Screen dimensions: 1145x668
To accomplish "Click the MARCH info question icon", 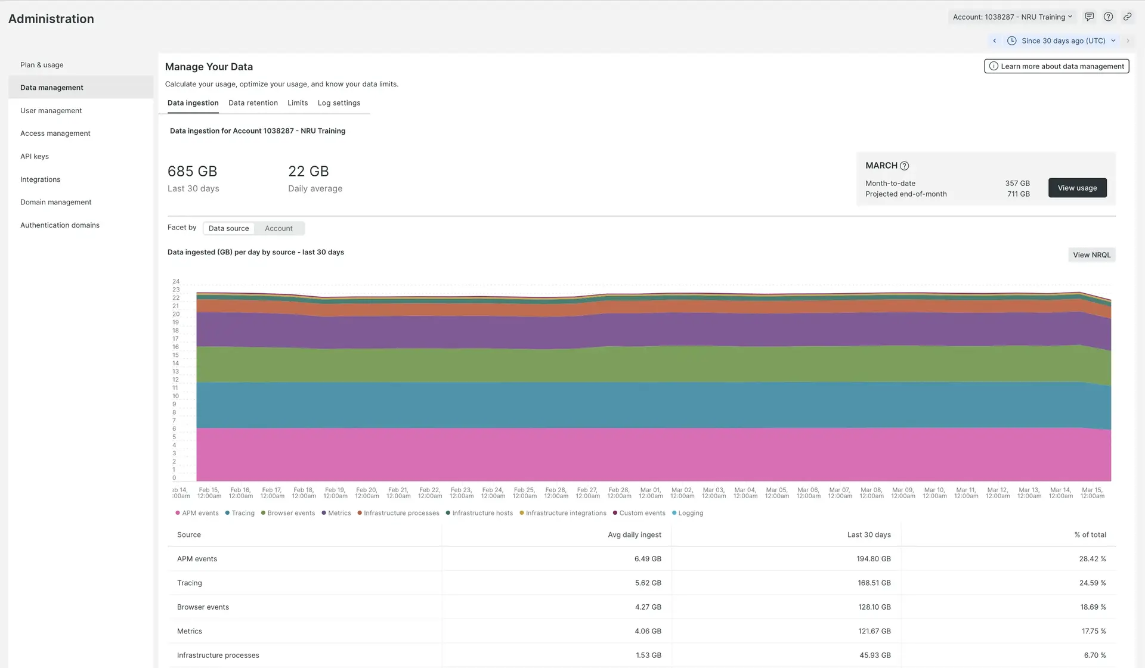I will [x=904, y=166].
